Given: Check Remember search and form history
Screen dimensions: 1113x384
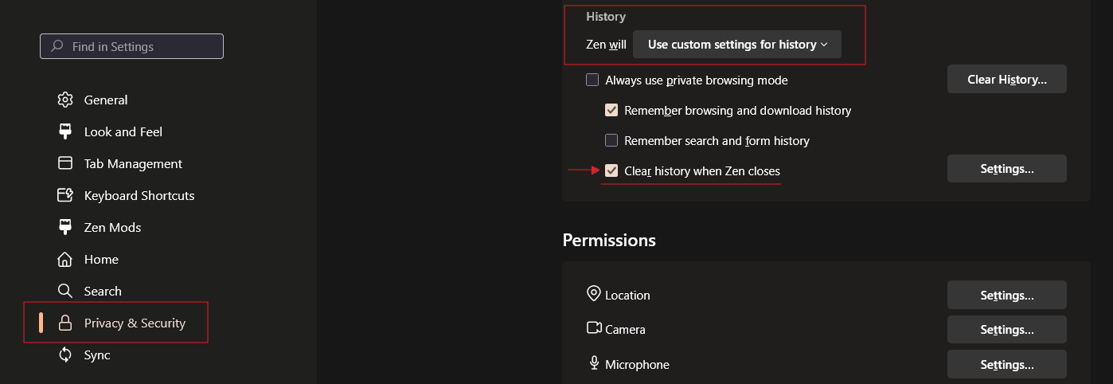Looking at the screenshot, I should point(611,141).
